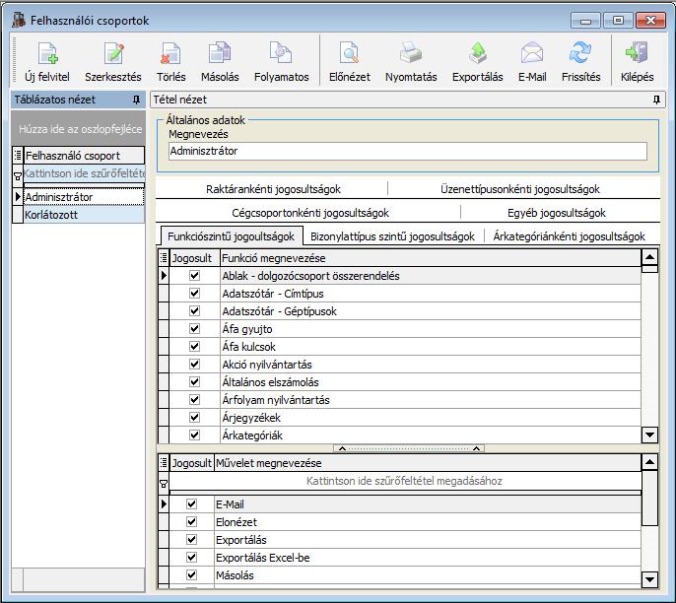Open Árkategóriánkénti jogosultságok tab
Image resolution: width=676 pixels, height=603 pixels.
(569, 236)
